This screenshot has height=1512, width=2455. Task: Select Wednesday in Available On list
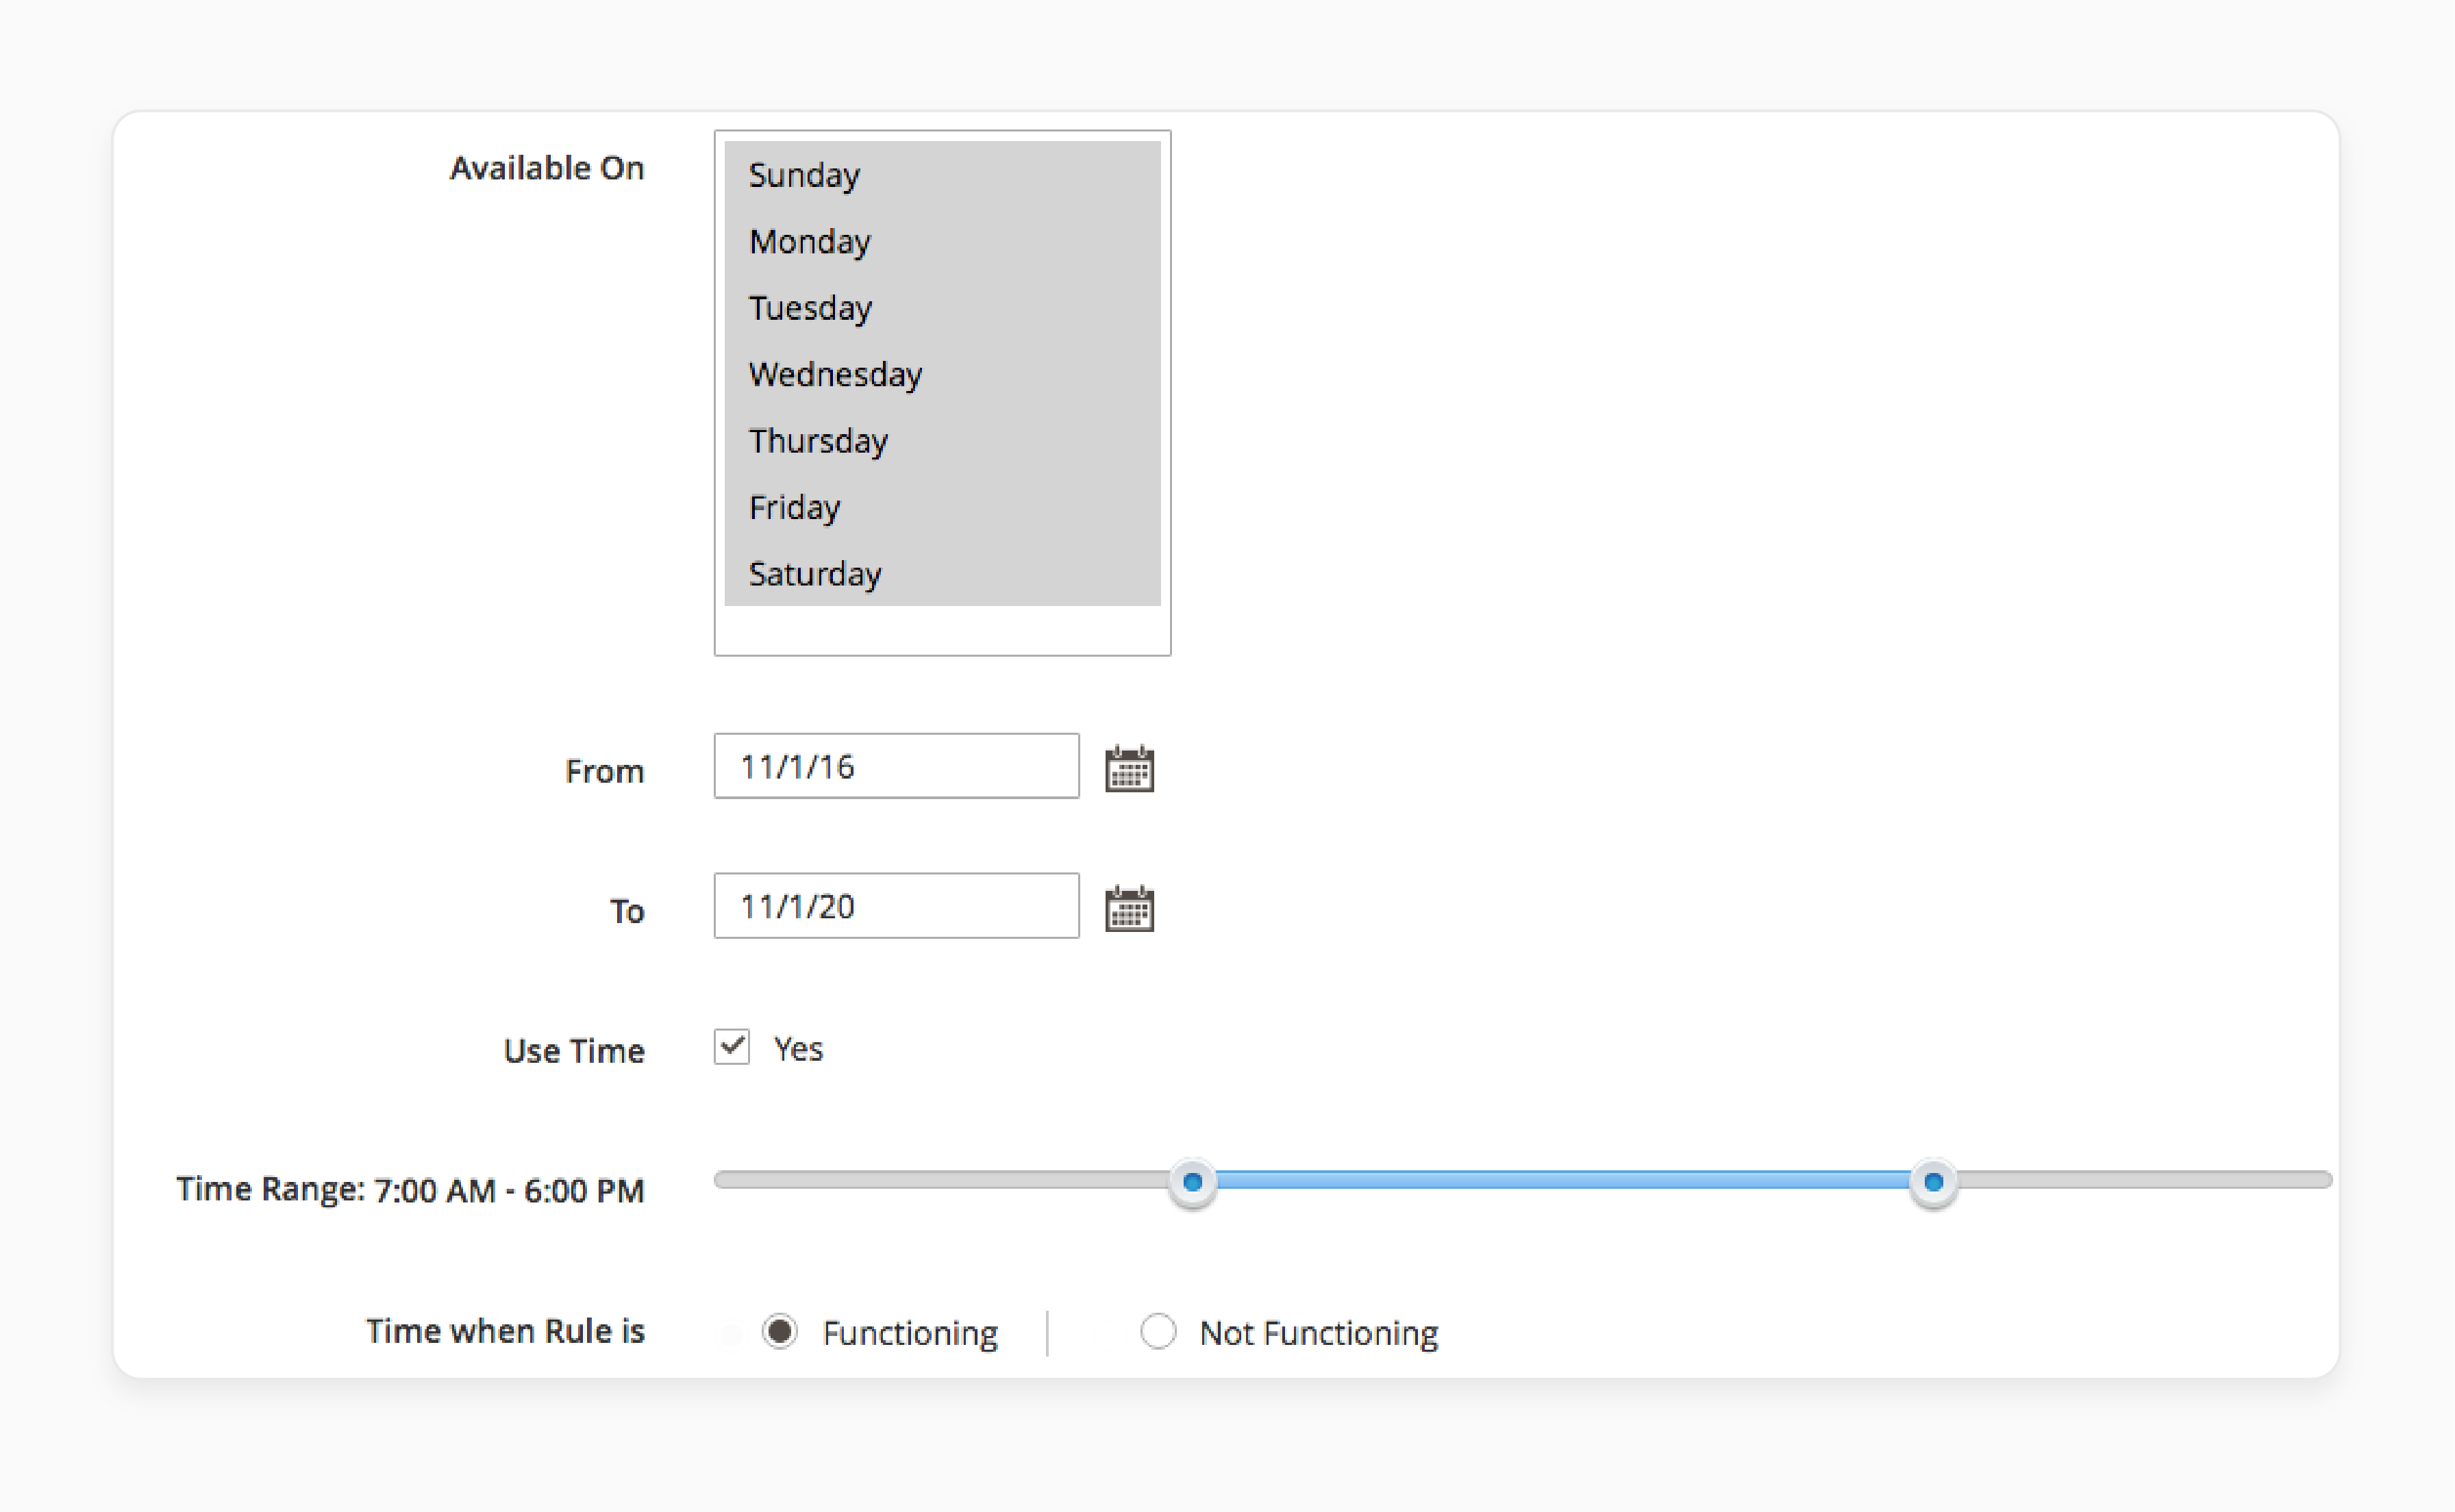(x=942, y=374)
